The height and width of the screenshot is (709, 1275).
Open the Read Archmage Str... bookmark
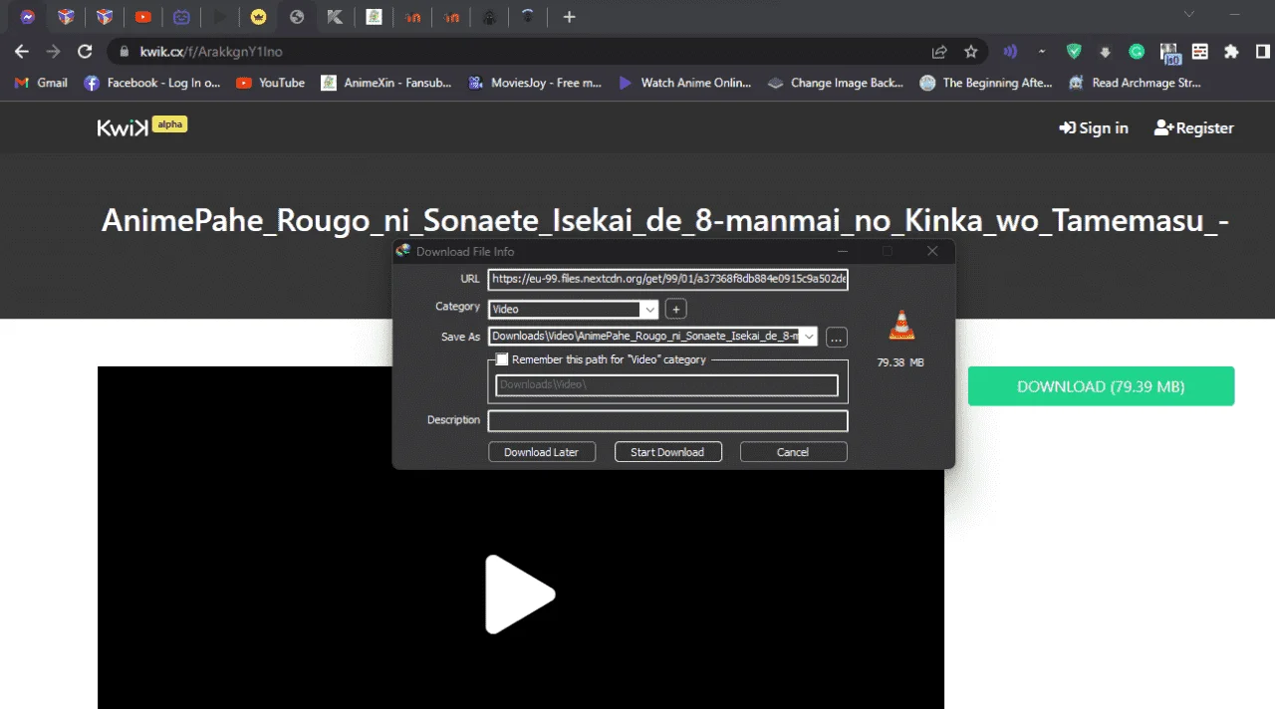point(1136,83)
